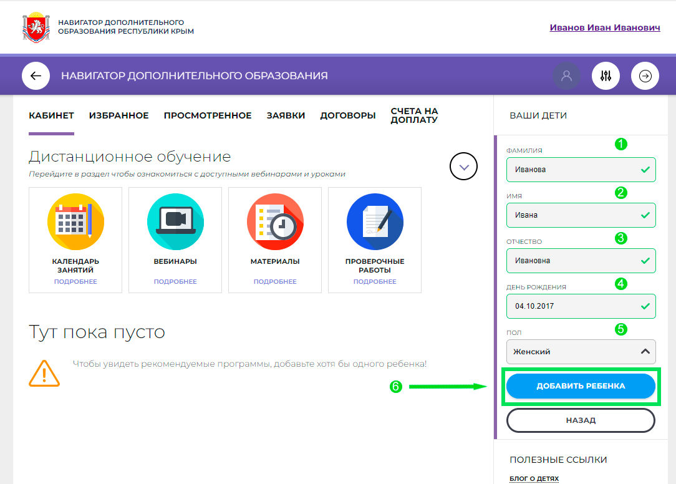Open the Календарь занятий calendar icon
The image size is (676, 484).
pos(75,222)
